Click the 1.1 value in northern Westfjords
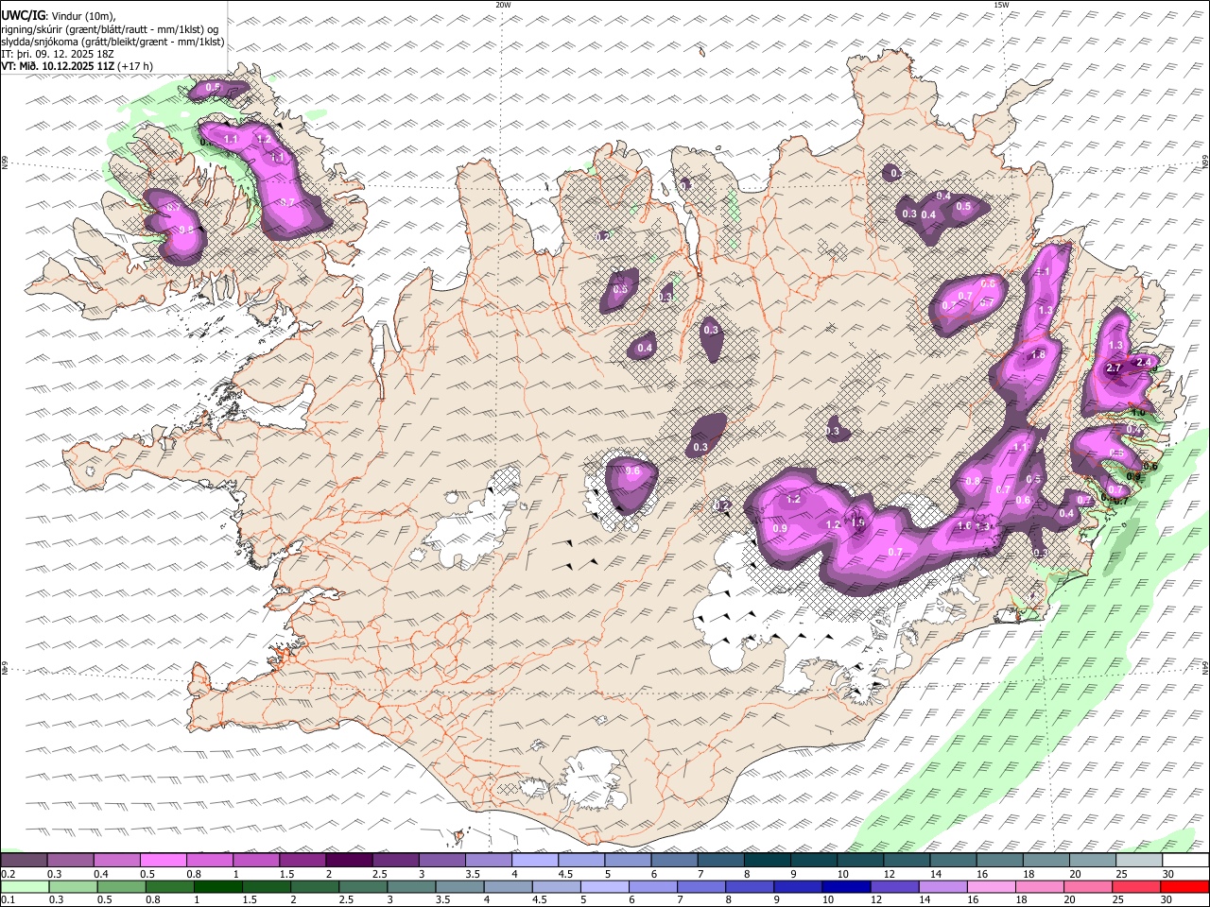1210x907 pixels. (232, 139)
